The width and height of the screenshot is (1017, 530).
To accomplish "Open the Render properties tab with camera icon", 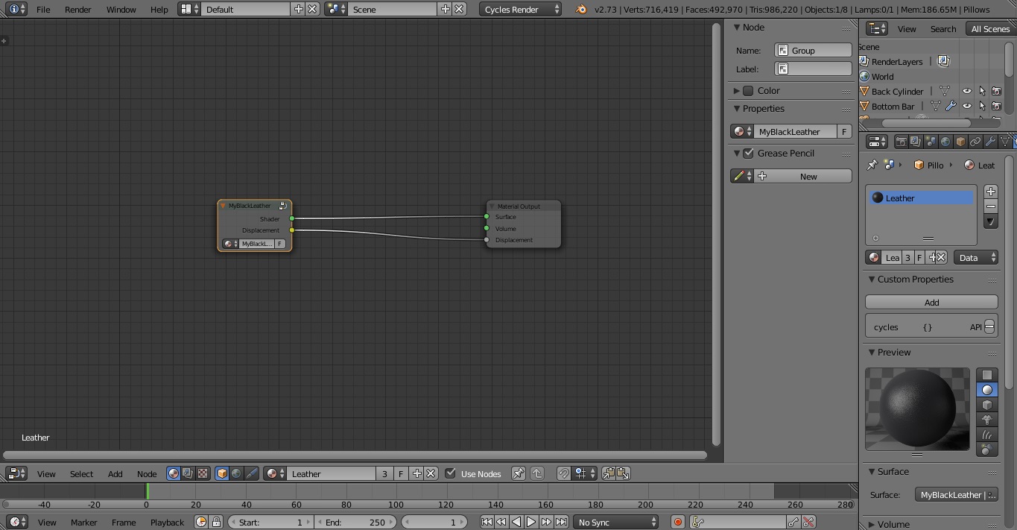I will (x=901, y=142).
